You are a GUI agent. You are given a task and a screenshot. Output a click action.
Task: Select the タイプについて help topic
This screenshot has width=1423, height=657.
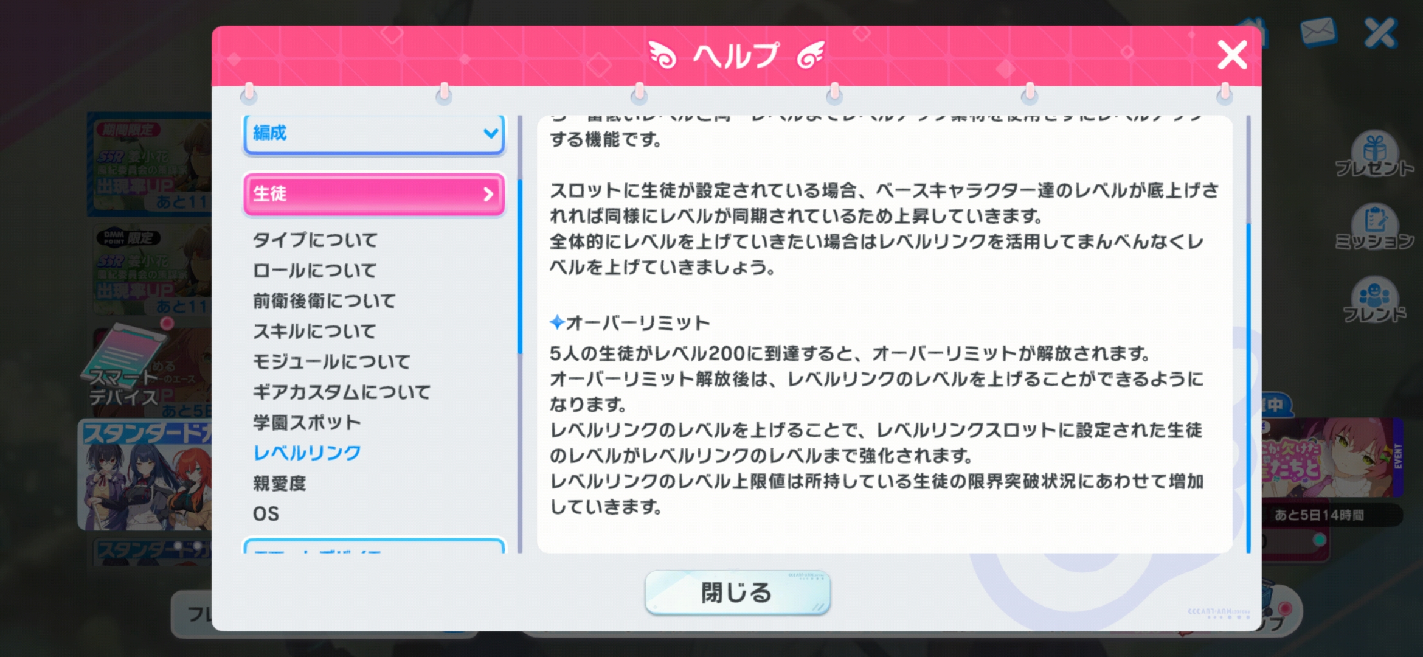(x=315, y=240)
